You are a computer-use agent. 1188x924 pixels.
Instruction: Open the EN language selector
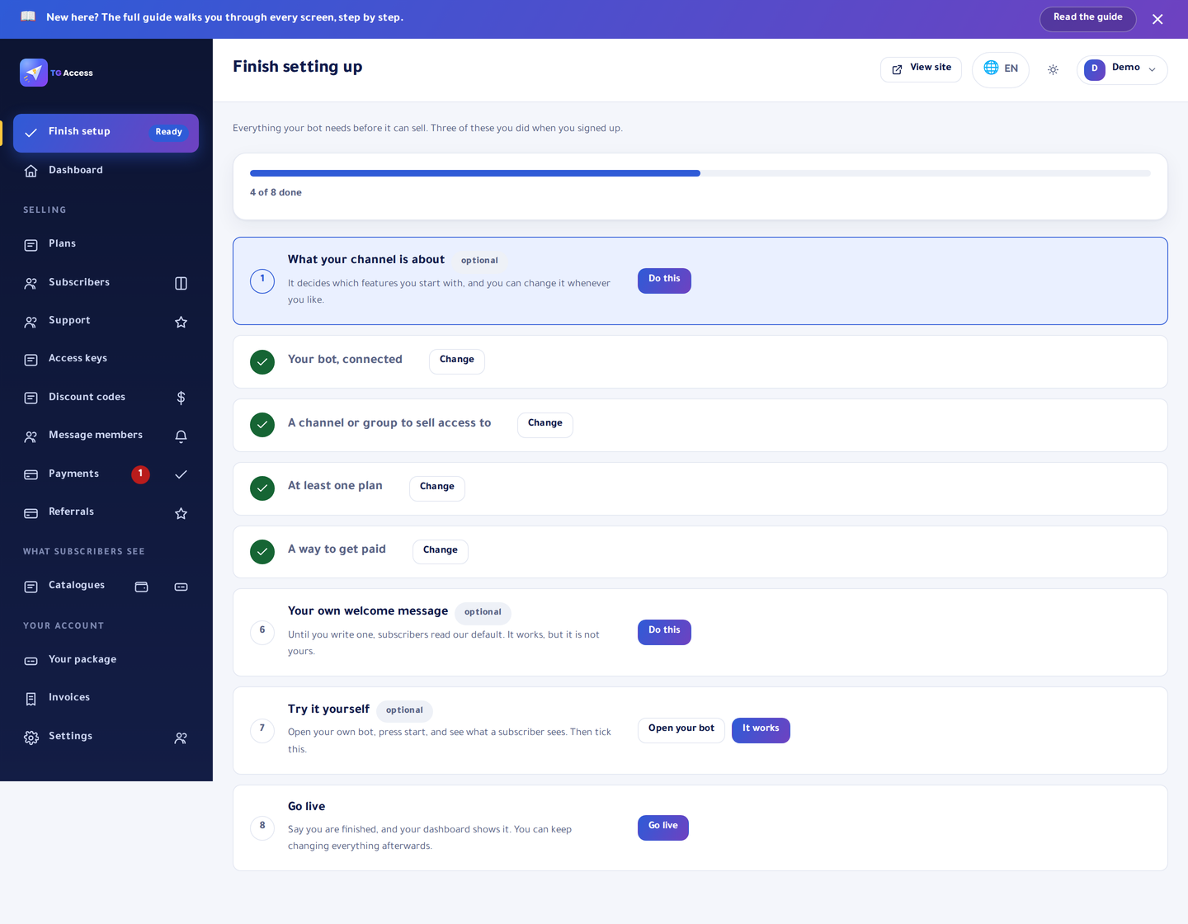pos(1000,69)
